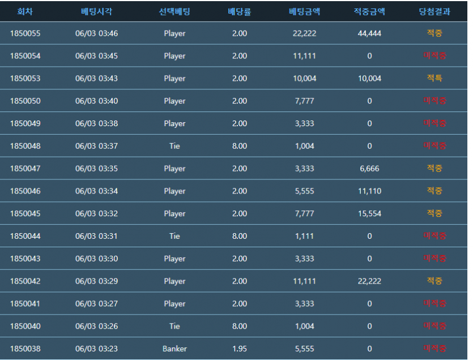Viewport: 473px width, 361px height.
Task: Select round number 1850047
Action: coord(25,169)
